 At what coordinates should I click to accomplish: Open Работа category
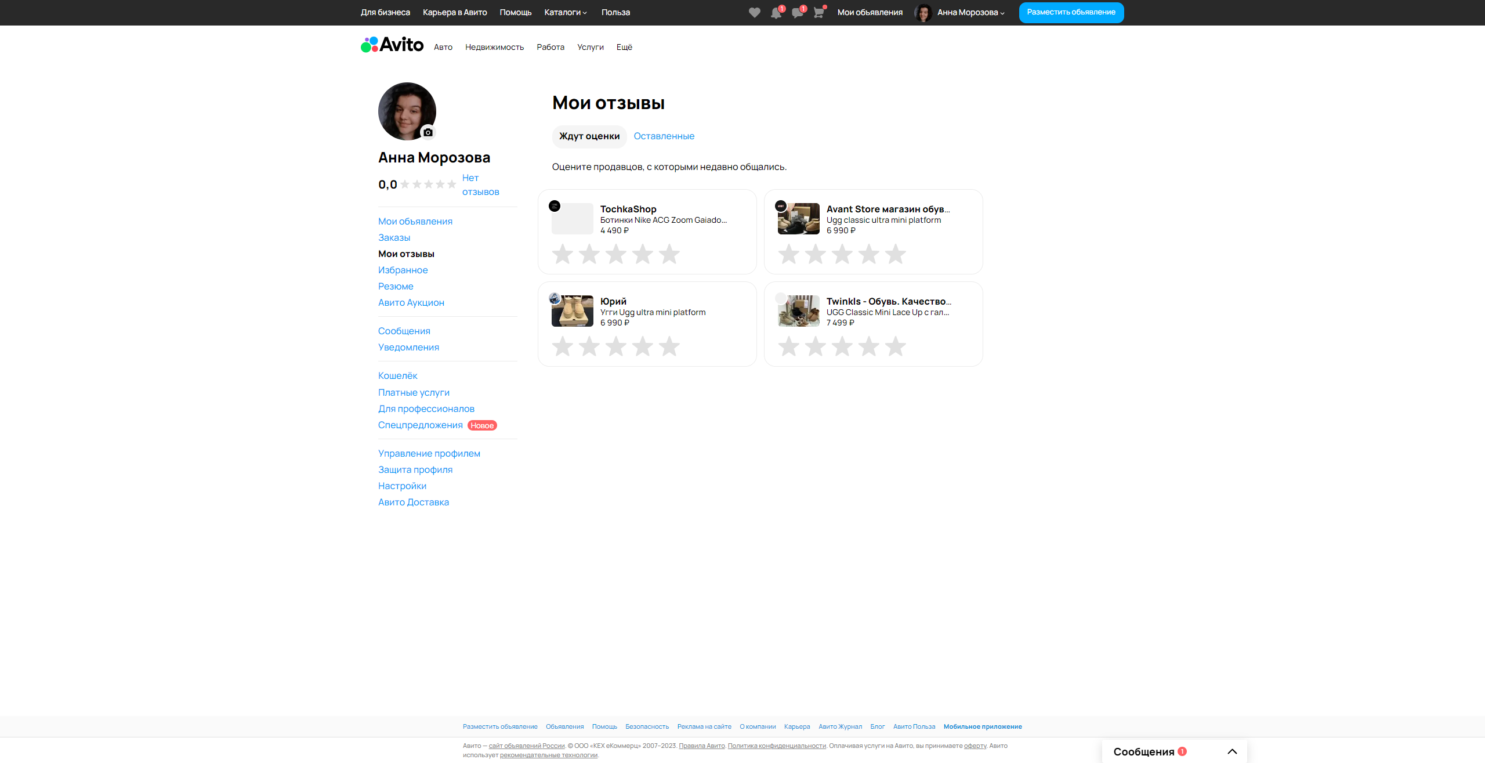click(550, 47)
